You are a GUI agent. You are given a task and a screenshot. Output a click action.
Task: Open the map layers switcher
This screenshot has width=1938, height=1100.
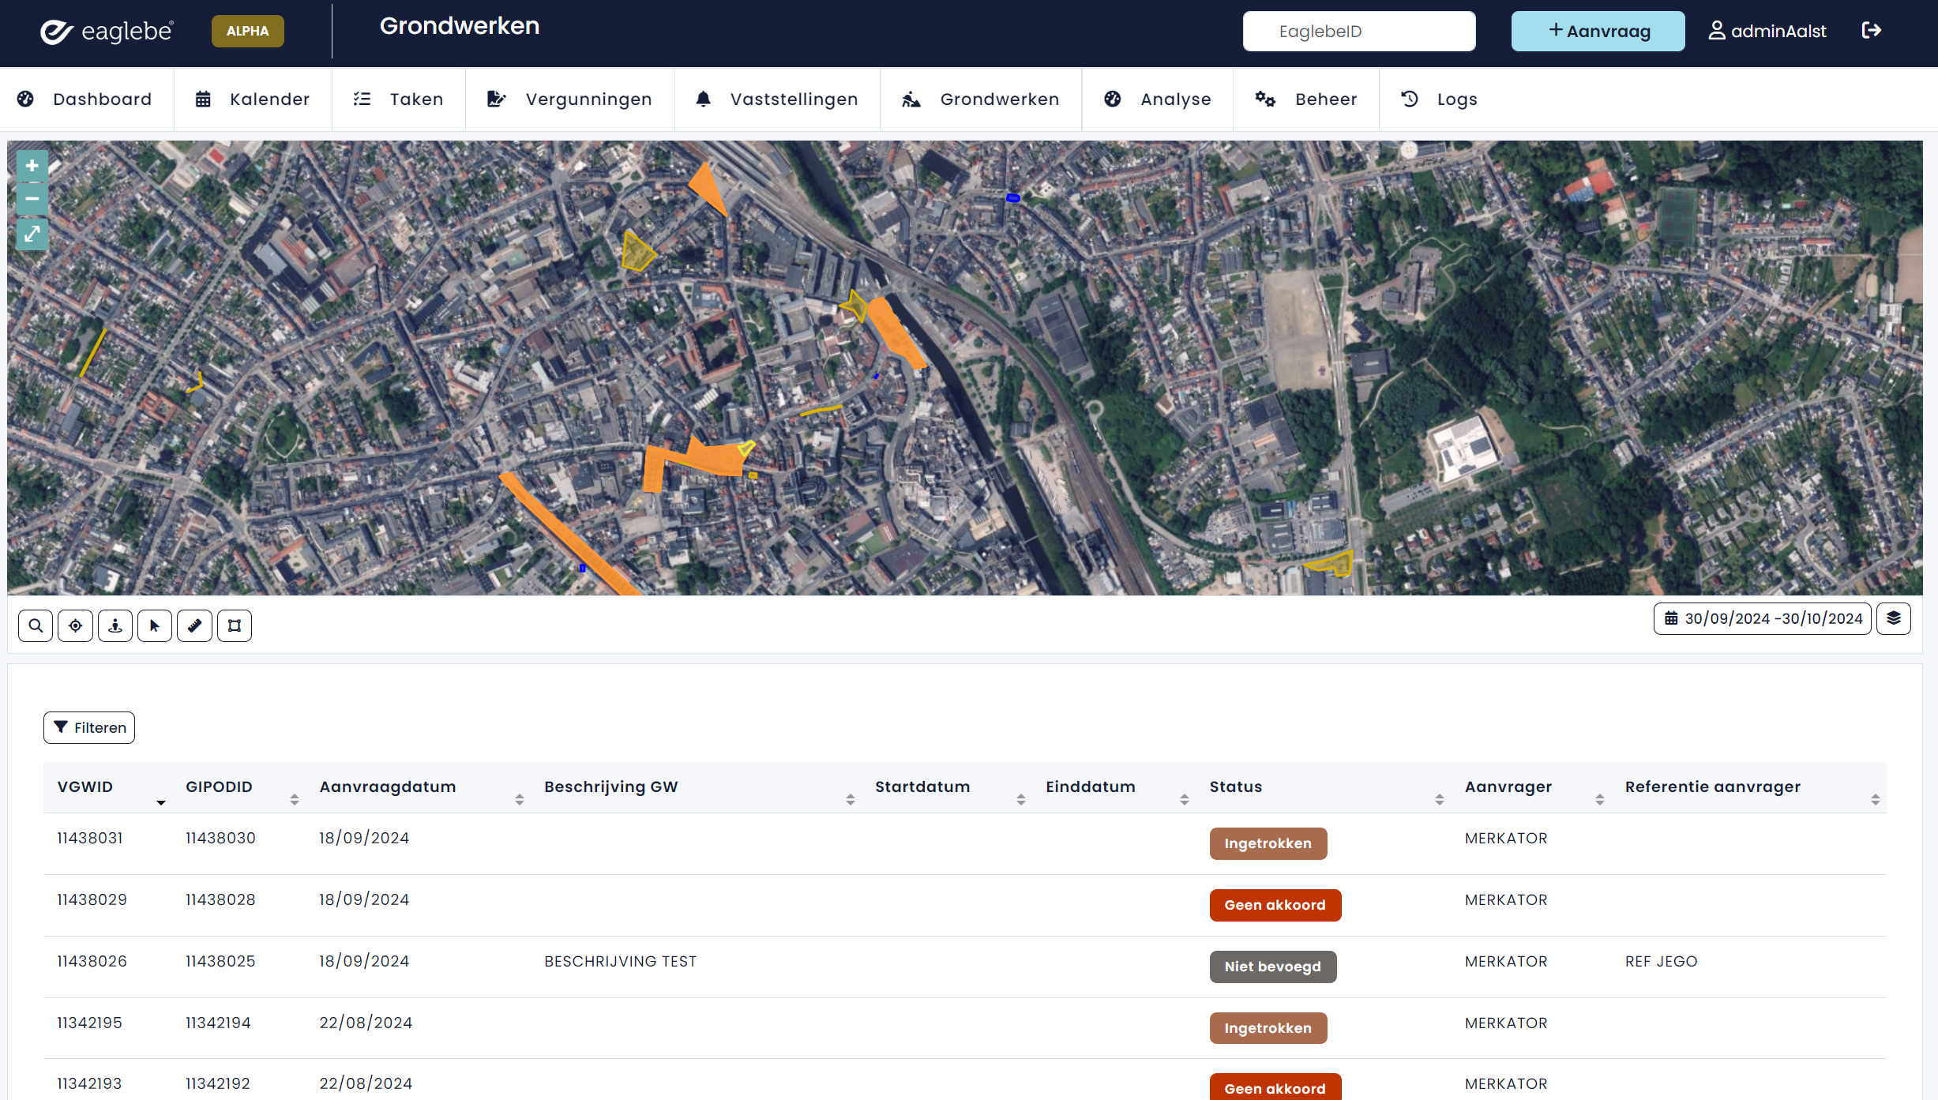tap(1894, 618)
